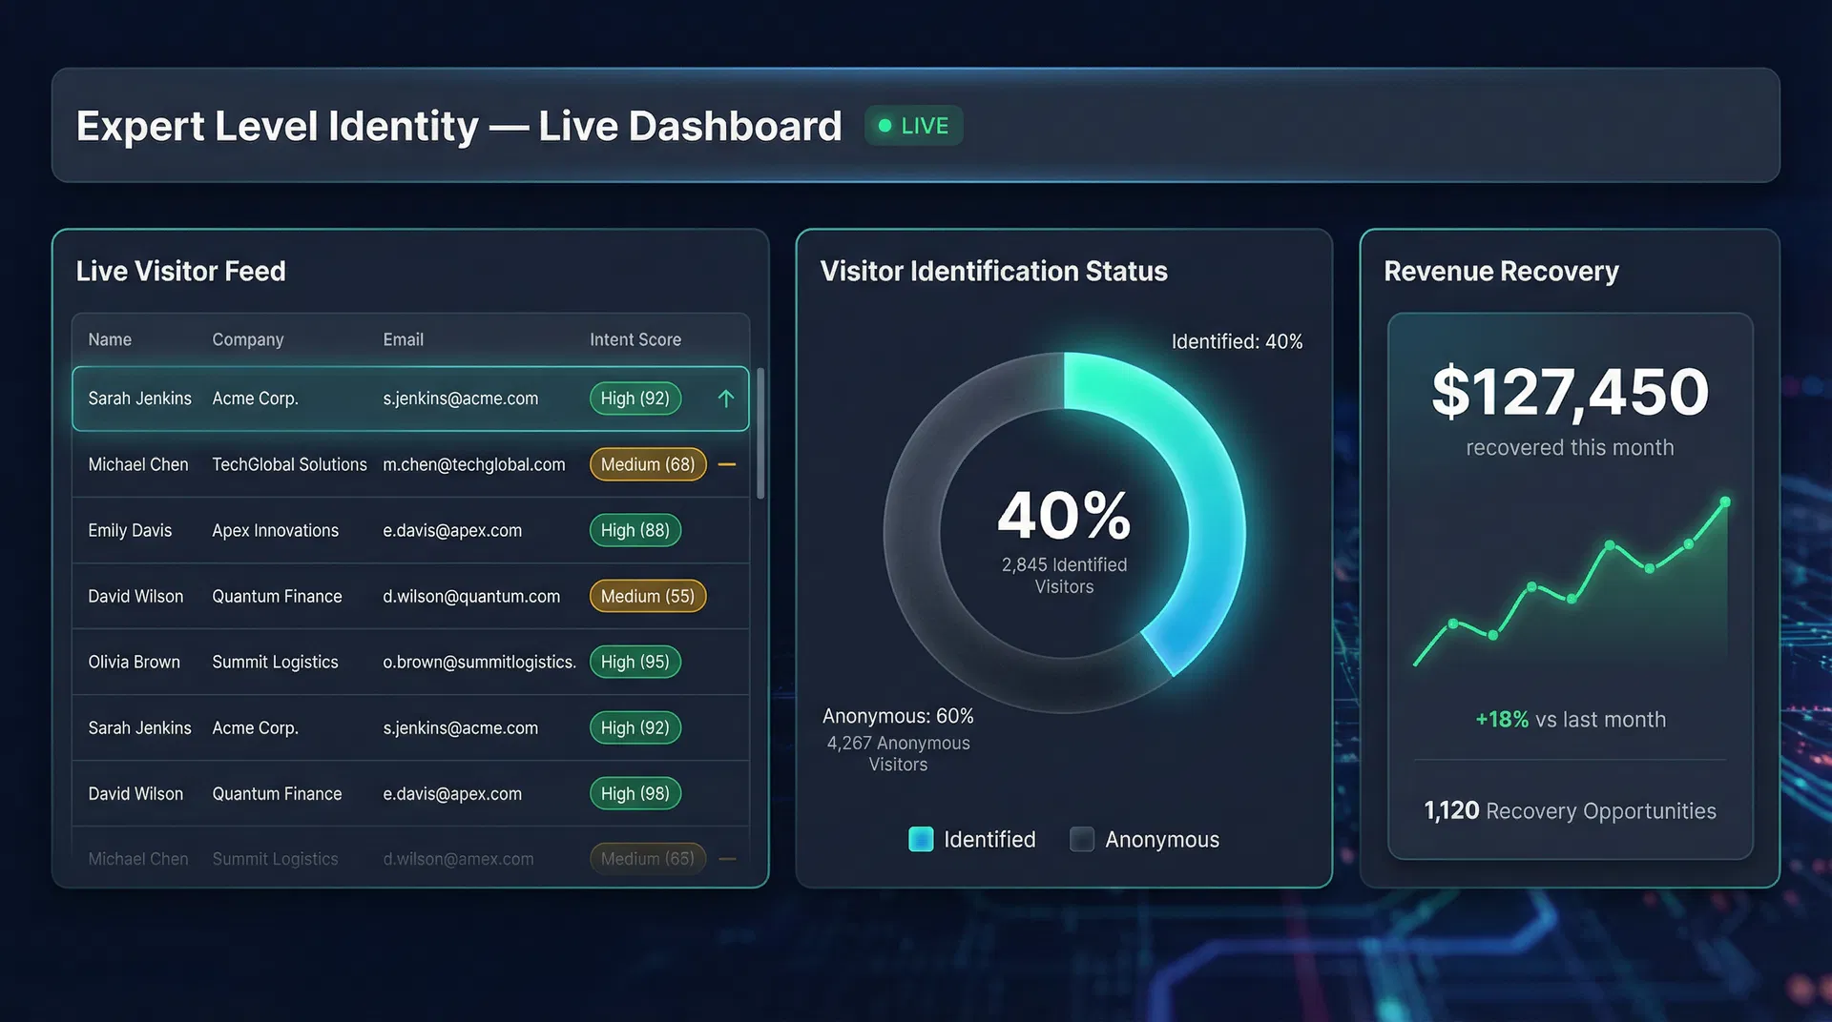Toggle the Anonymous series in the chart legend
The image size is (1832, 1022).
pos(1145,839)
